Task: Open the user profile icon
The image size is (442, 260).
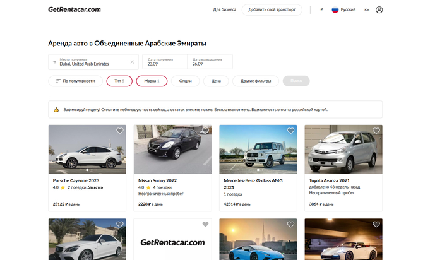Action: pos(379,10)
